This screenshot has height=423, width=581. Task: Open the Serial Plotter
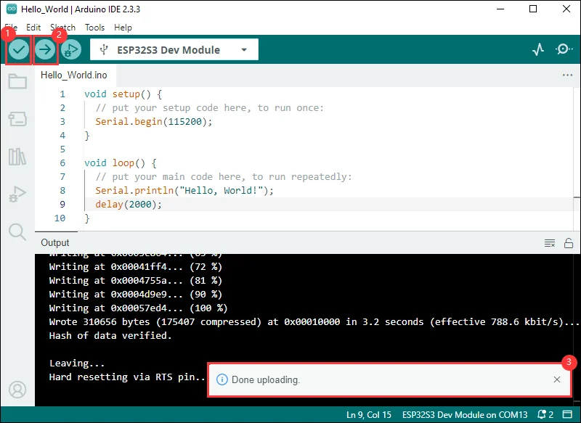[538, 49]
